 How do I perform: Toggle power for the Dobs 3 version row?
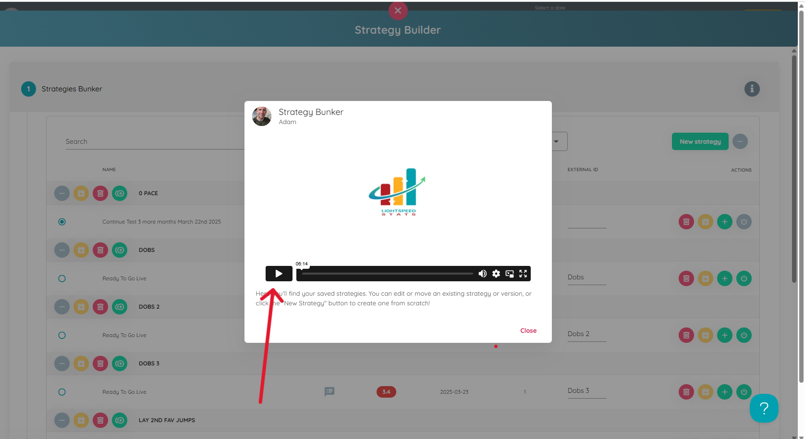[x=744, y=392]
